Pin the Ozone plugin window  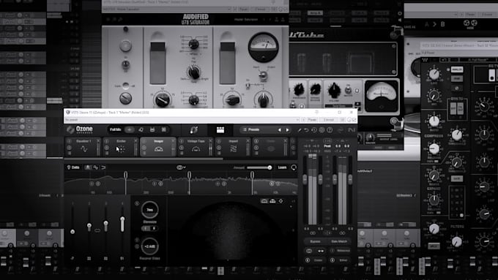point(316,112)
